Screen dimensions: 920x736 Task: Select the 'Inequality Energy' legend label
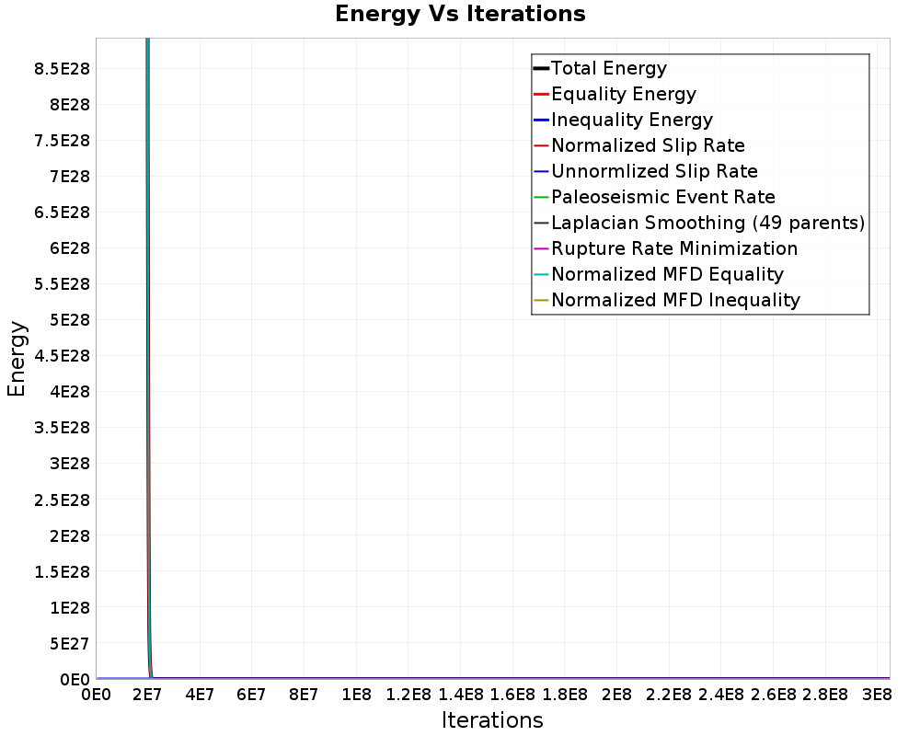(632, 120)
